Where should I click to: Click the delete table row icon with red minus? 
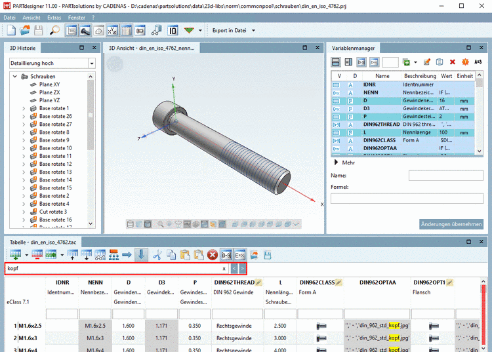37,255
